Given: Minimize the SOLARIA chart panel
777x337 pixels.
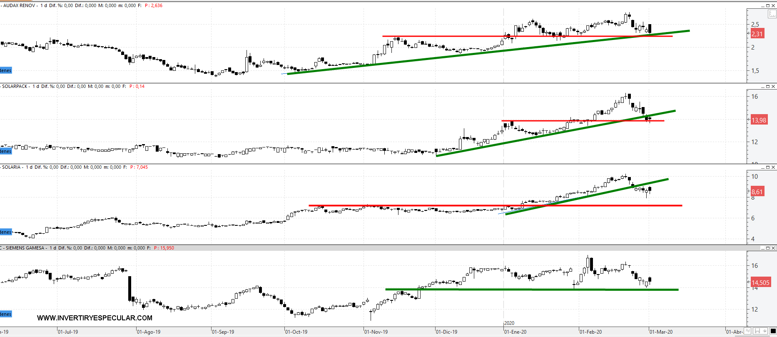Looking at the screenshot, I should [x=763, y=167].
